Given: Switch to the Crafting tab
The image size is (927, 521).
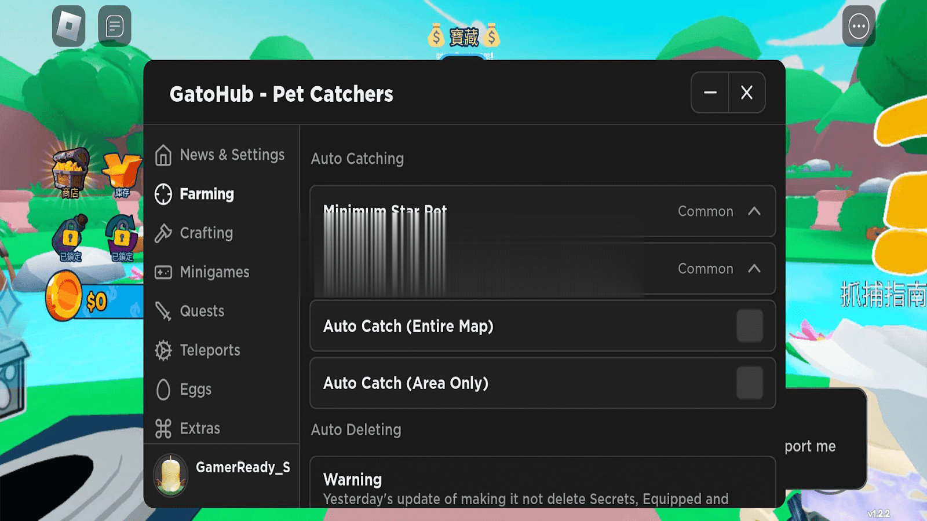Looking at the screenshot, I should tap(206, 233).
